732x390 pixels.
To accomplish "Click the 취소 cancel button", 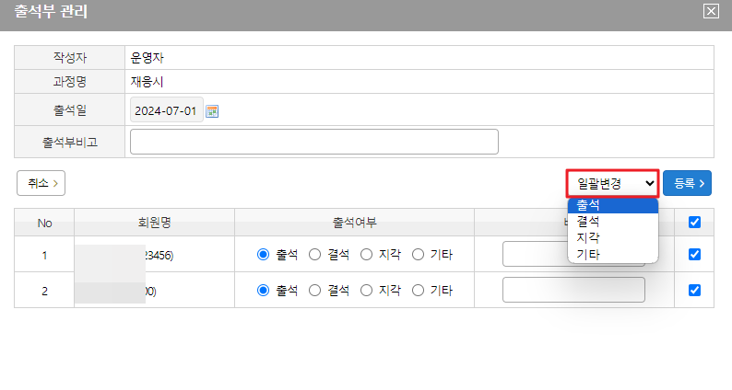I will (x=41, y=183).
